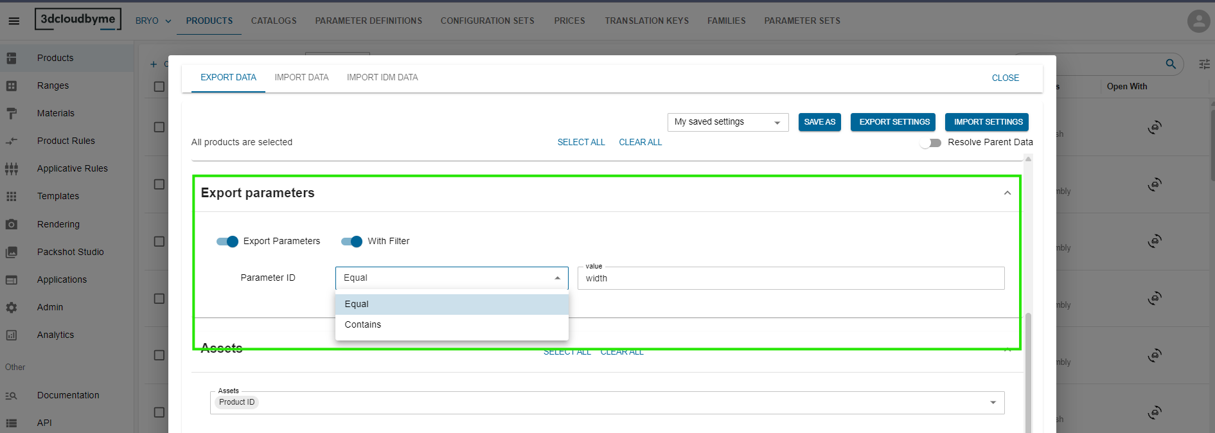1215x433 pixels.
Task: Click the value input field containing width
Action: click(x=791, y=278)
